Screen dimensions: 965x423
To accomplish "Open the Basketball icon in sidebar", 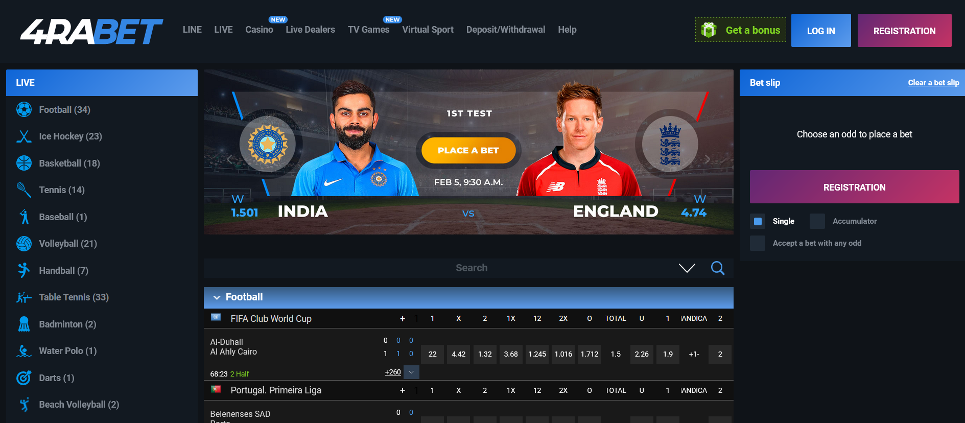I will (x=24, y=163).
